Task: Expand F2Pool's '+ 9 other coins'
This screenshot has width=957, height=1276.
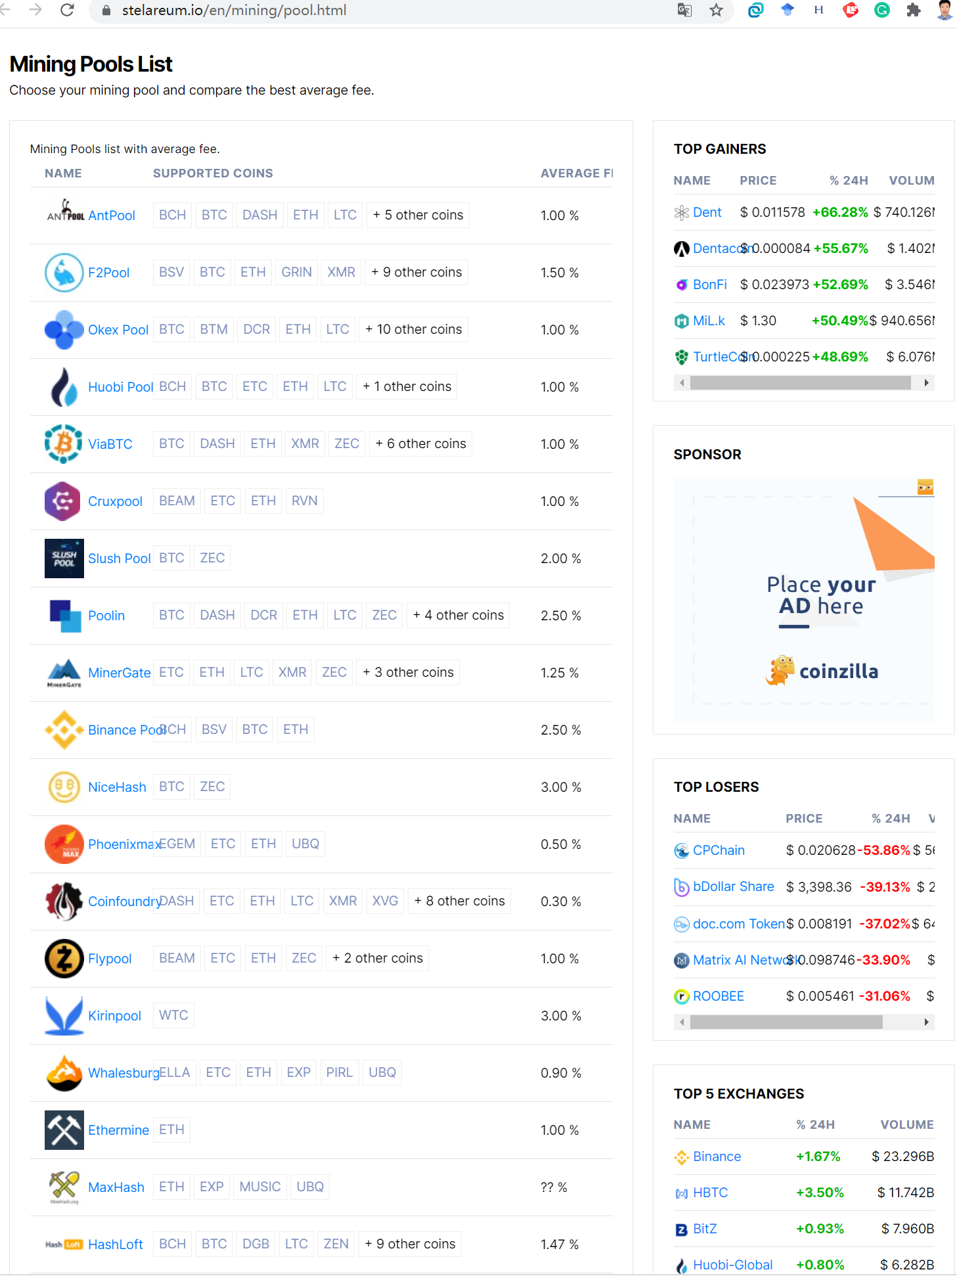Action: (416, 273)
